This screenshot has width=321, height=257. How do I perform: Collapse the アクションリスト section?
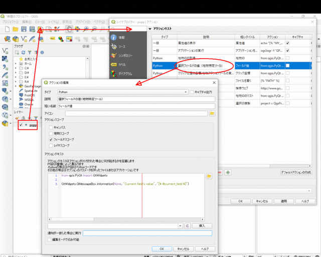tap(150, 29)
